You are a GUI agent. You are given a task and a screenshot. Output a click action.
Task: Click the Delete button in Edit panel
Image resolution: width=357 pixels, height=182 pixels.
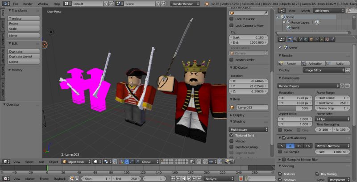(24, 62)
